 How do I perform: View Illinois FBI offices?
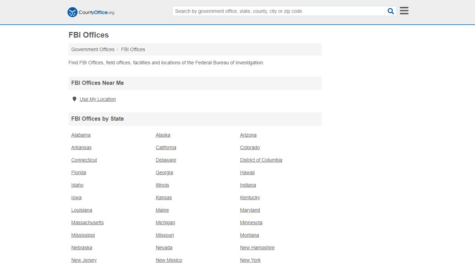tap(162, 185)
